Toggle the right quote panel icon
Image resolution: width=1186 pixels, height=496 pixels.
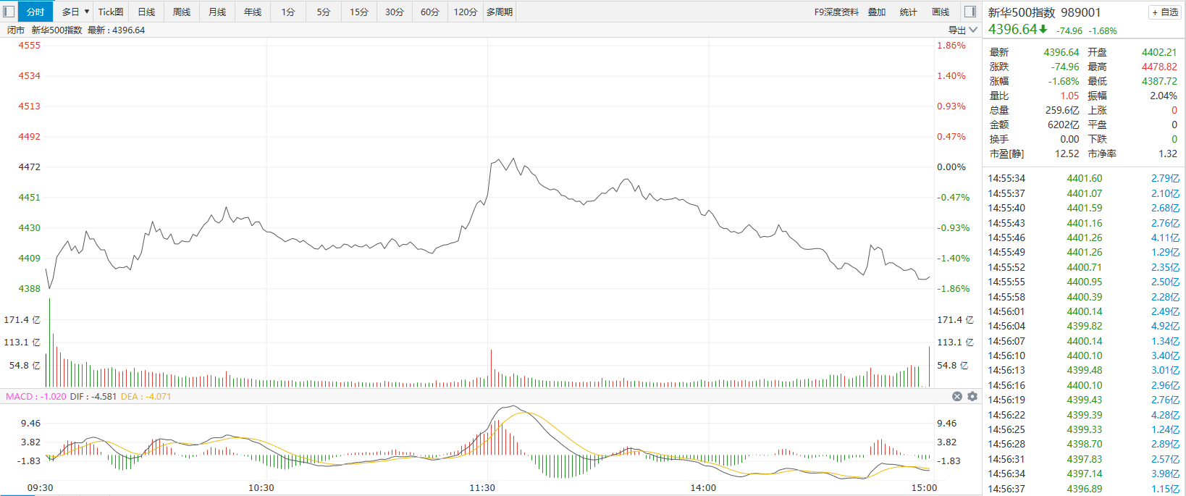(x=970, y=12)
